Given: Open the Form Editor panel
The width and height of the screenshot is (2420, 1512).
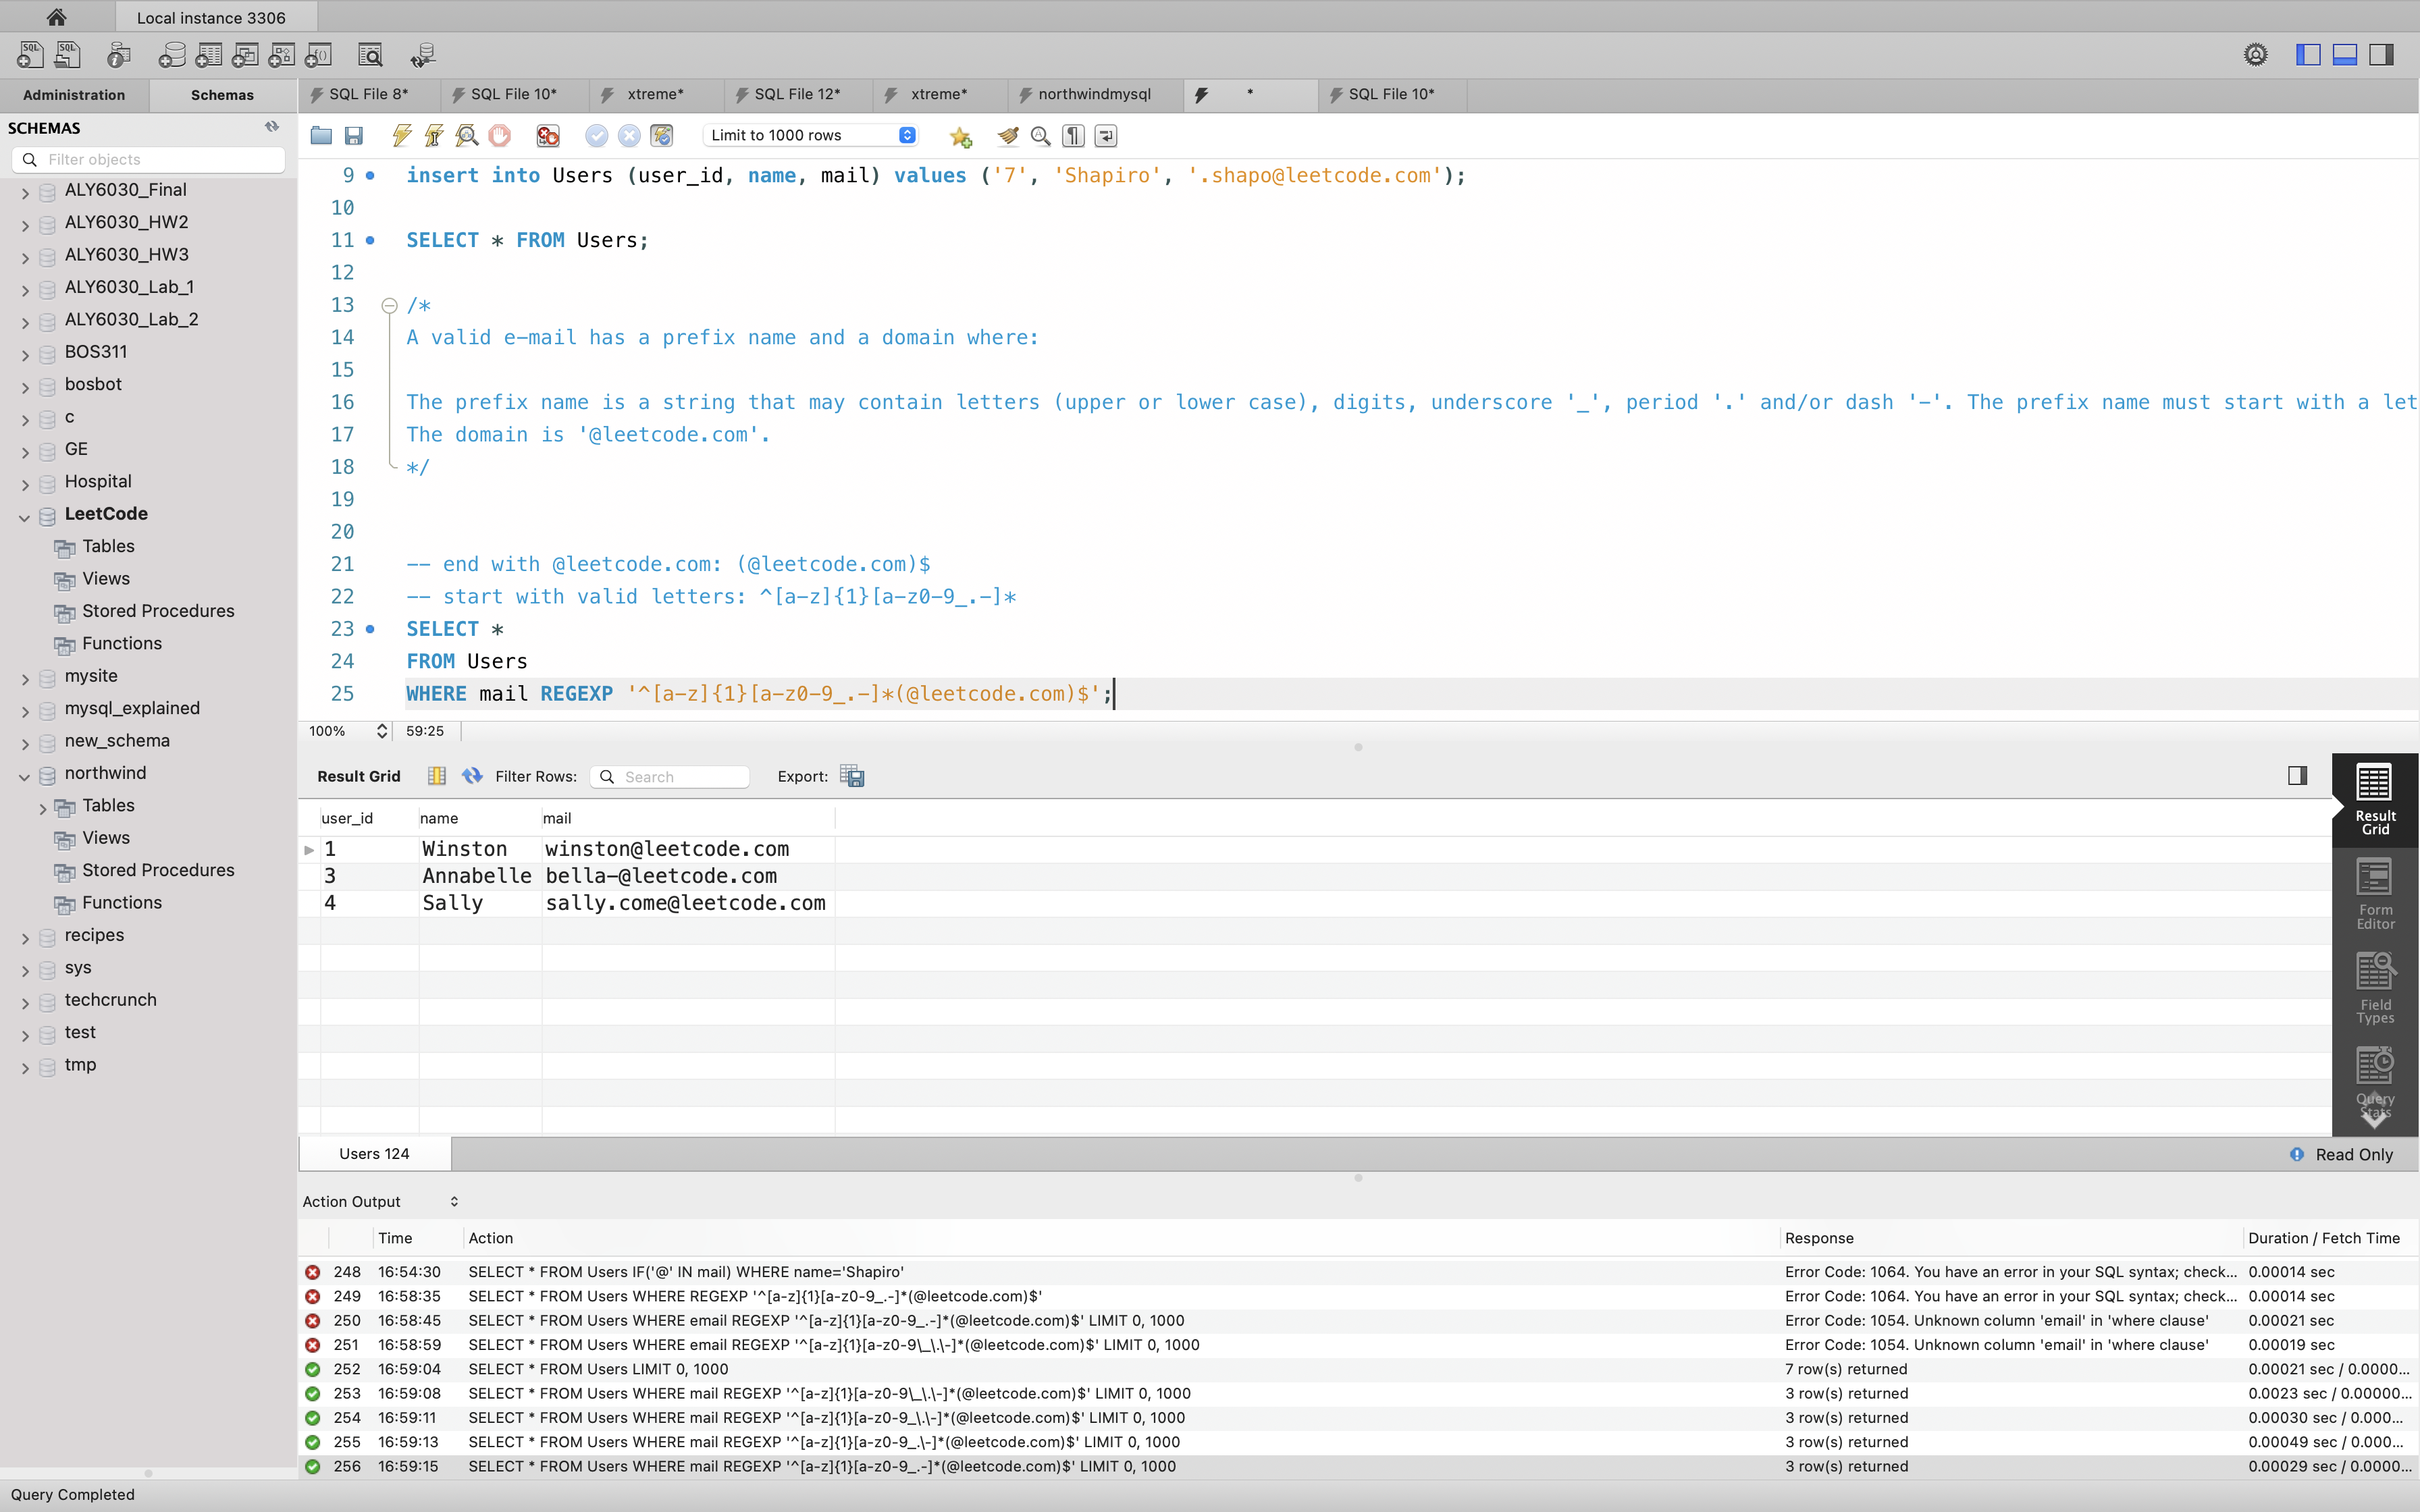Looking at the screenshot, I should click(2375, 893).
